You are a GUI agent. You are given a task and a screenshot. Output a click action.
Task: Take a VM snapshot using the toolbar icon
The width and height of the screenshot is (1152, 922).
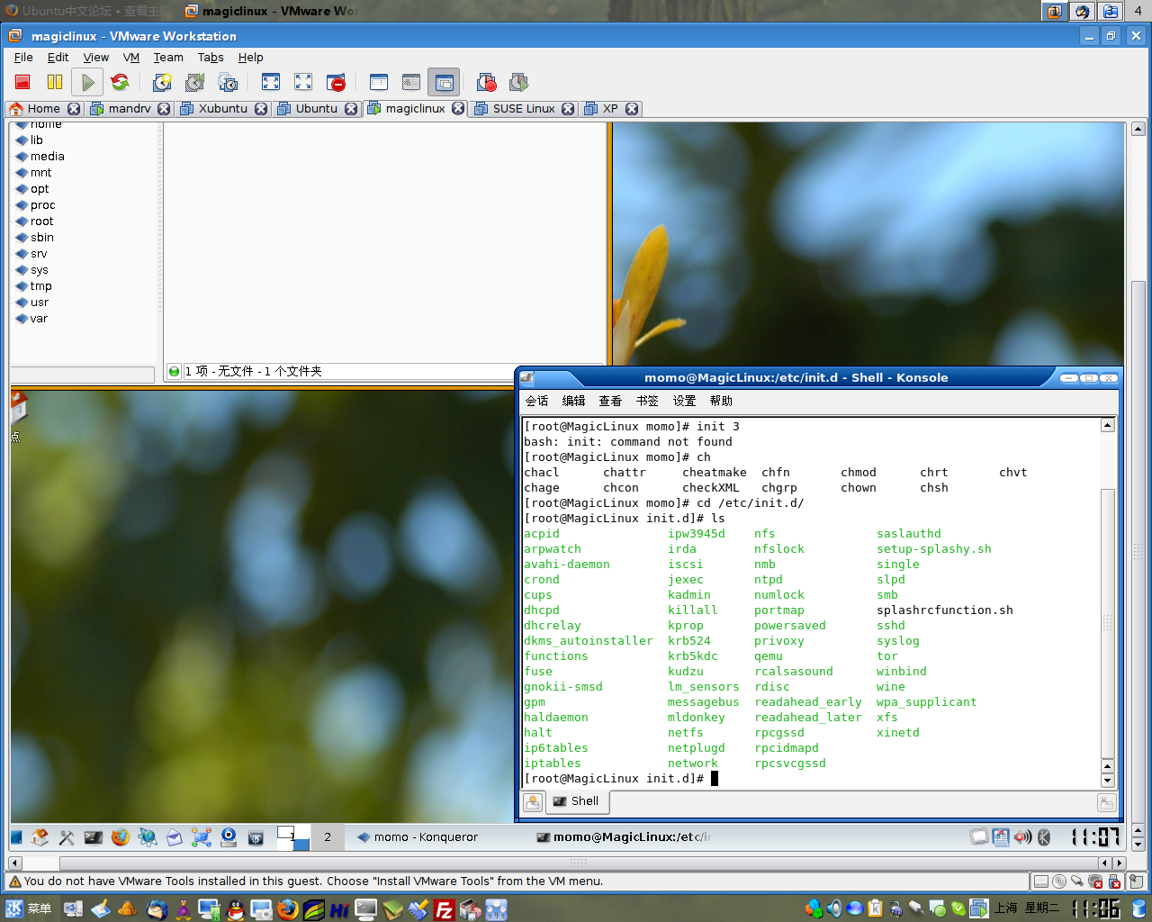(x=162, y=82)
